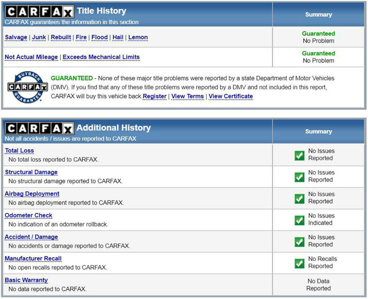The image size is (368, 299).
Task: Click 'No indication of an odometer rollback.'
Action: pyautogui.click(x=58, y=224)
